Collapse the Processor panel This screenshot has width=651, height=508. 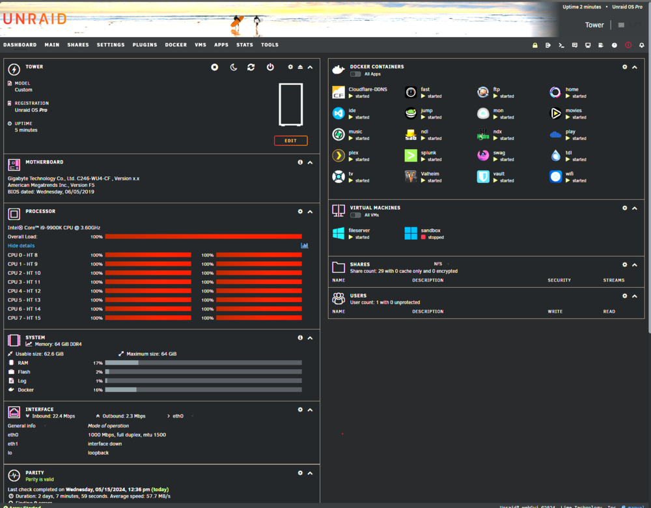pyautogui.click(x=310, y=212)
